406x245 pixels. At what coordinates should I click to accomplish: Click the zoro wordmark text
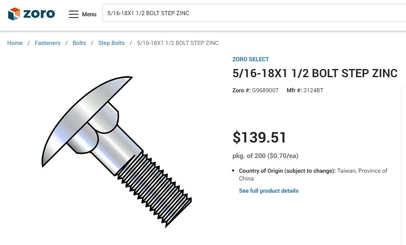click(39, 14)
